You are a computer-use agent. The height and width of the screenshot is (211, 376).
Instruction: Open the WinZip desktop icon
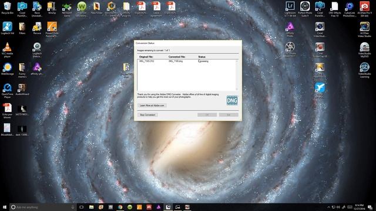click(52, 8)
